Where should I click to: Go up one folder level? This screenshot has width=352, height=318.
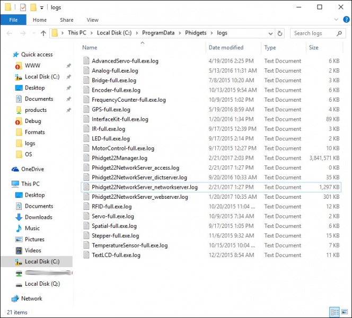click(x=43, y=33)
